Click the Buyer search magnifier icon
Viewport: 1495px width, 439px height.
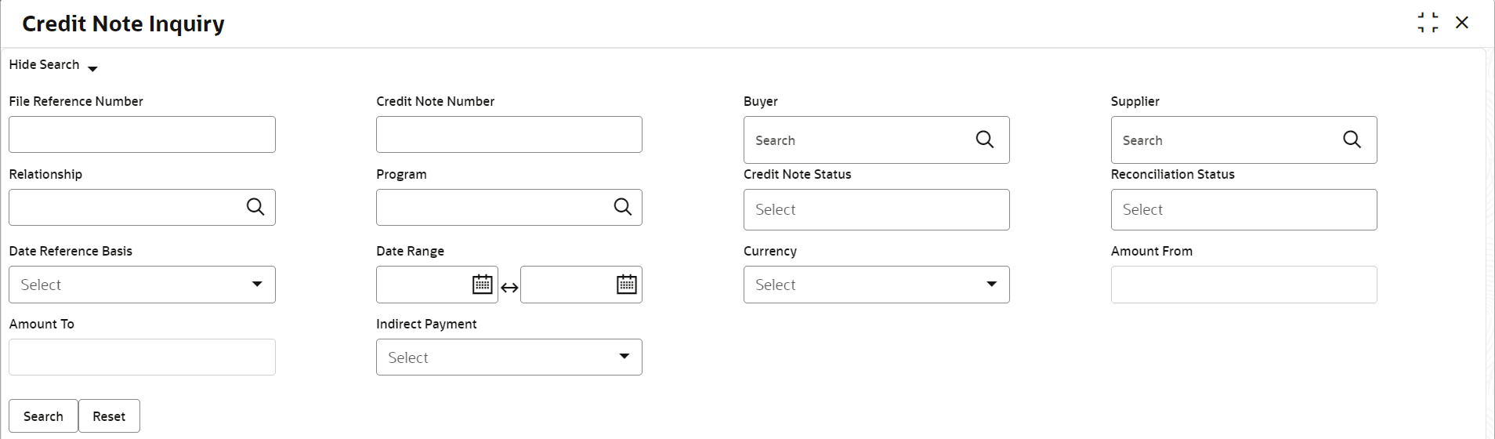tap(984, 140)
